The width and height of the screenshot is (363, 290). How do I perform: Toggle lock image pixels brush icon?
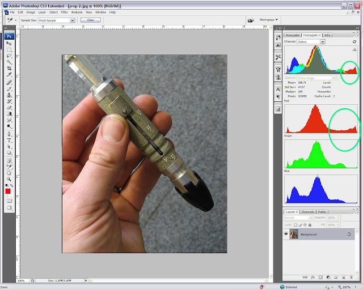[x=300, y=224]
